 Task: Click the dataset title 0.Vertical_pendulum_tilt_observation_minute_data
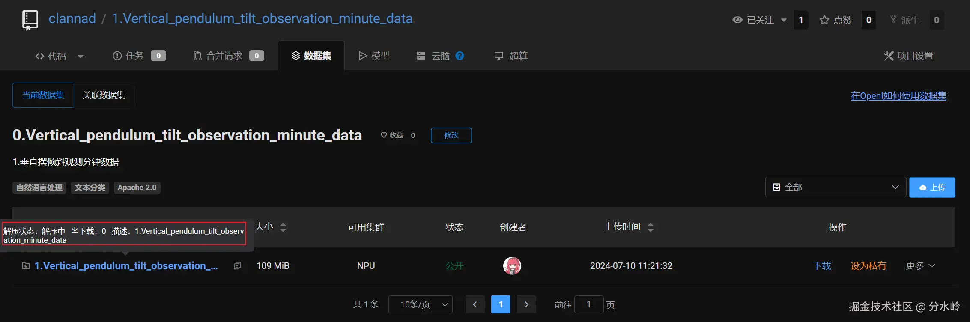(x=187, y=135)
